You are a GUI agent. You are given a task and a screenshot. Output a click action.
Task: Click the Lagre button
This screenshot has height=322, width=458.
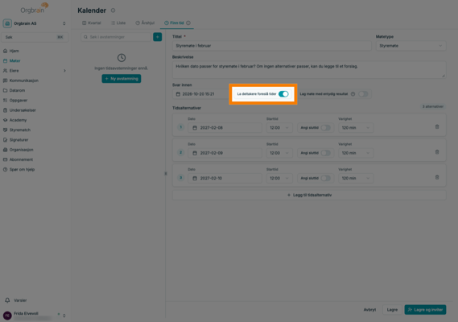tap(392, 310)
